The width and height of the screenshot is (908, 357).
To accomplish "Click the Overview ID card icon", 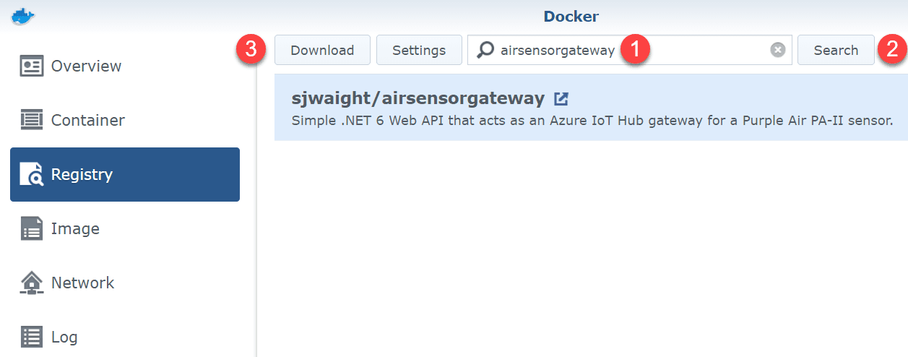I will tap(32, 66).
